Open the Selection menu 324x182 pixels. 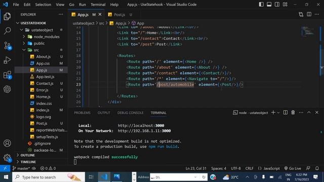(43, 5)
